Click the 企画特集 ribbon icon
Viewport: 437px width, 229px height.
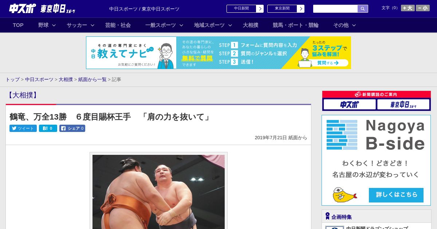point(327,216)
